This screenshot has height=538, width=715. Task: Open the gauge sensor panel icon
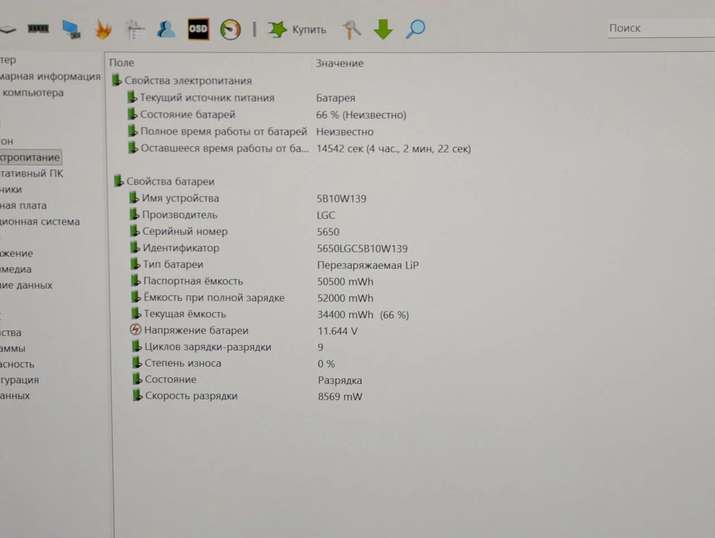click(230, 30)
